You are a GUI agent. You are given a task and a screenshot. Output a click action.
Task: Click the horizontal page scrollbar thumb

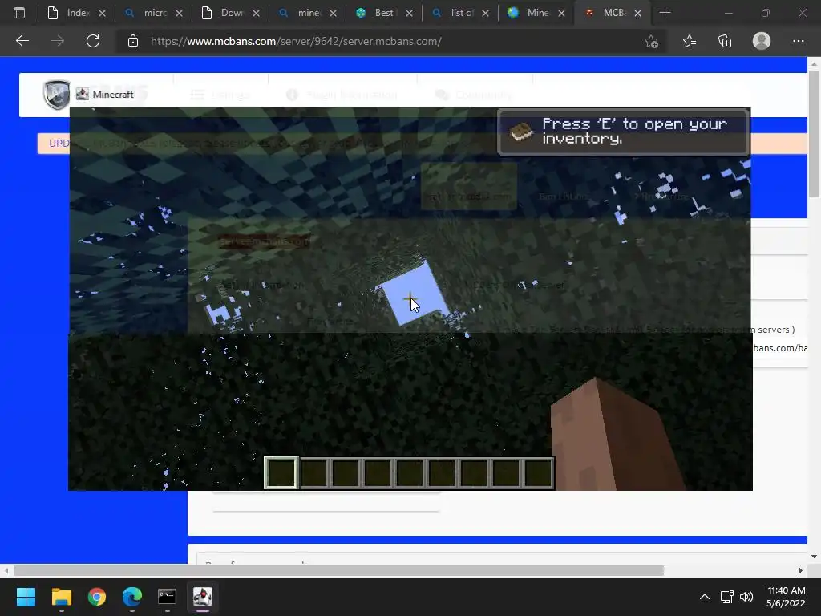point(338,570)
